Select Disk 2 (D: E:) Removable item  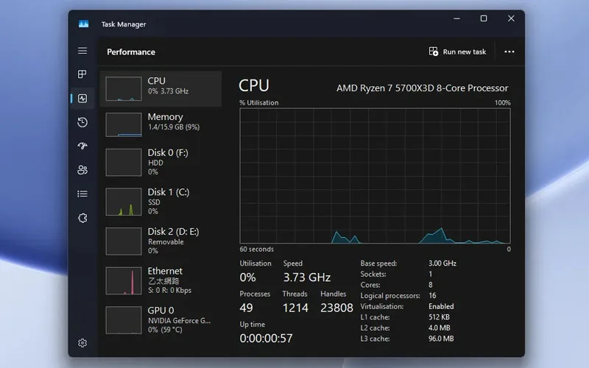[161, 241]
